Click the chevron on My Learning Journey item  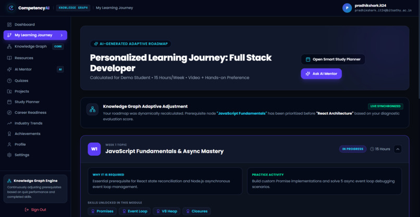[x=61, y=35]
